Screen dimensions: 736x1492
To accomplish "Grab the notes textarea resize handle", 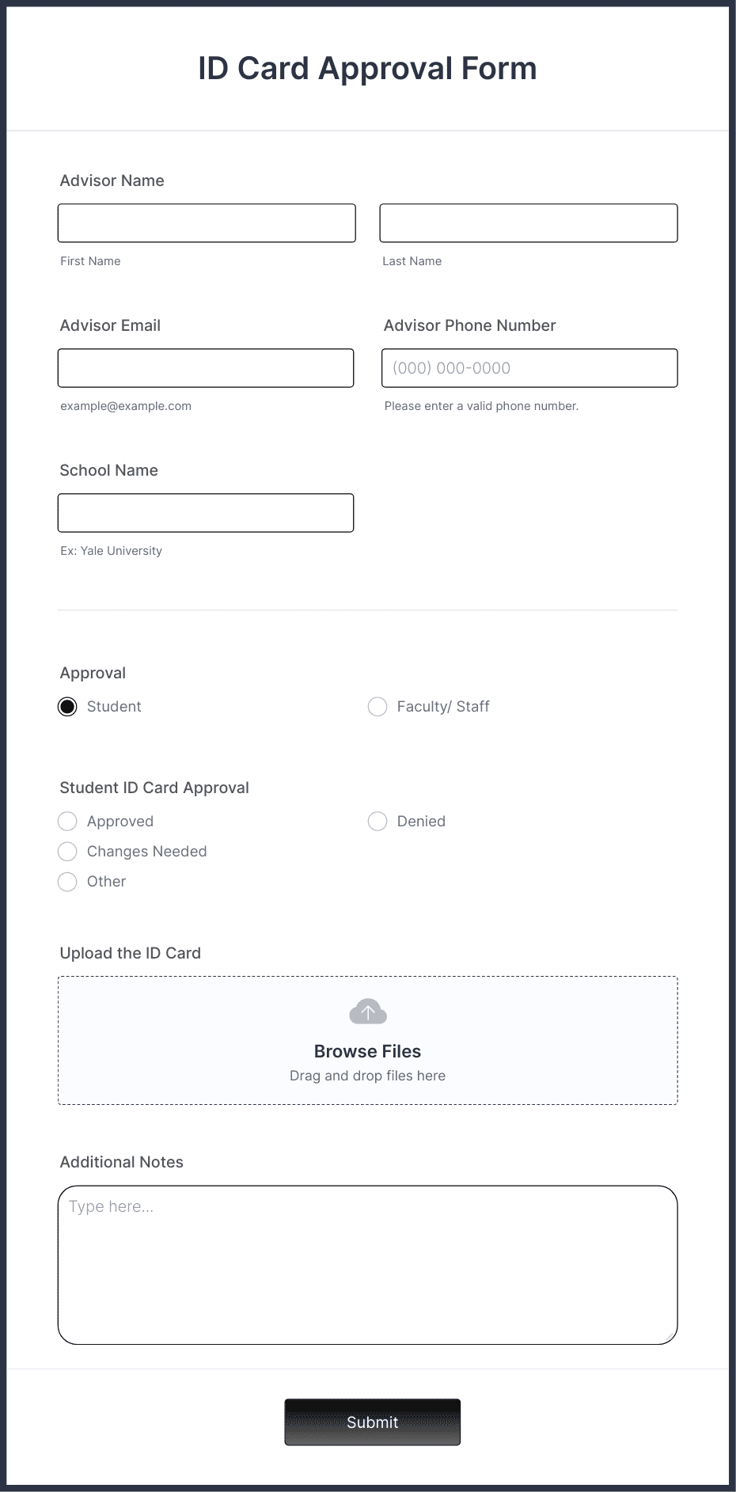I will point(670,1337).
